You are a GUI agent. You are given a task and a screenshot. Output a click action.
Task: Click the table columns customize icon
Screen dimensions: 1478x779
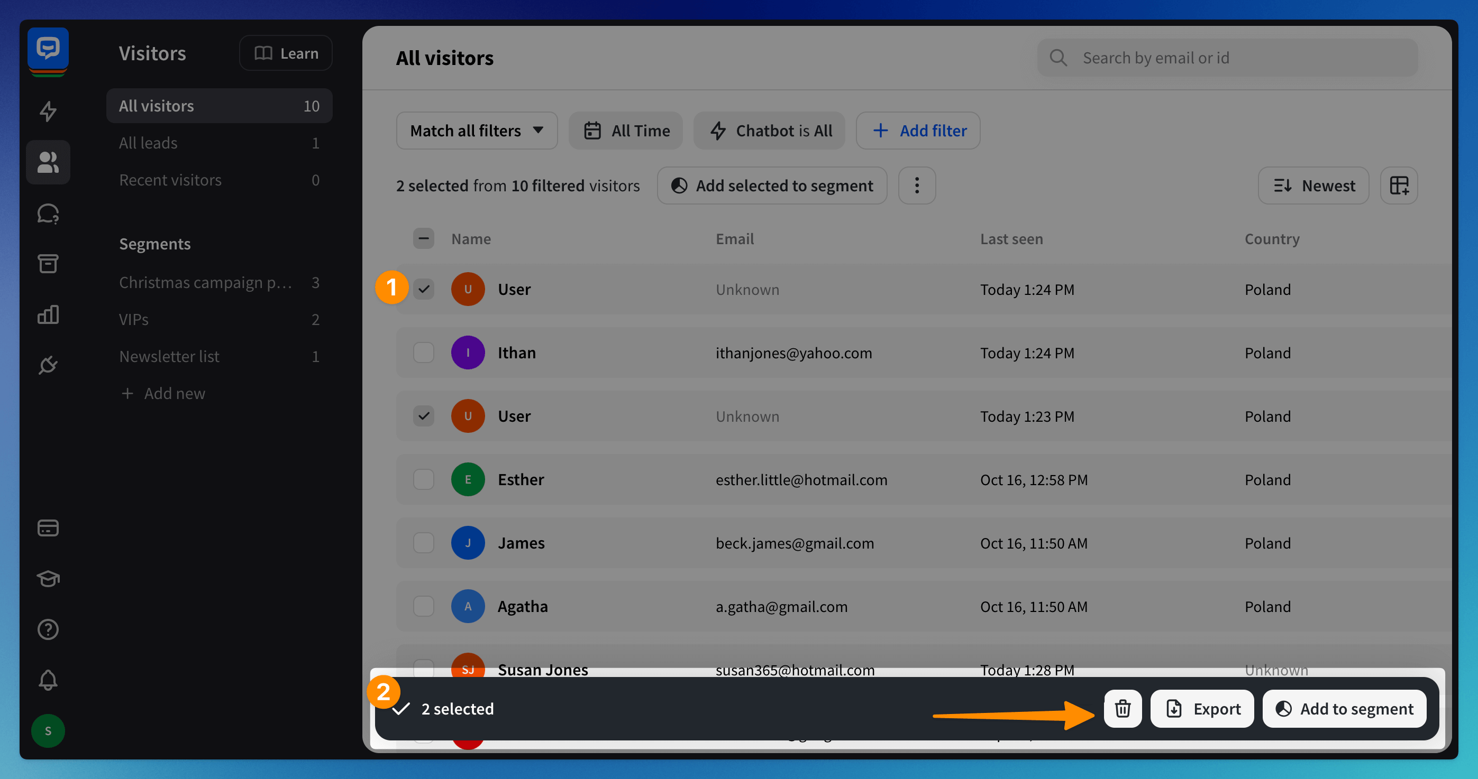click(x=1398, y=186)
